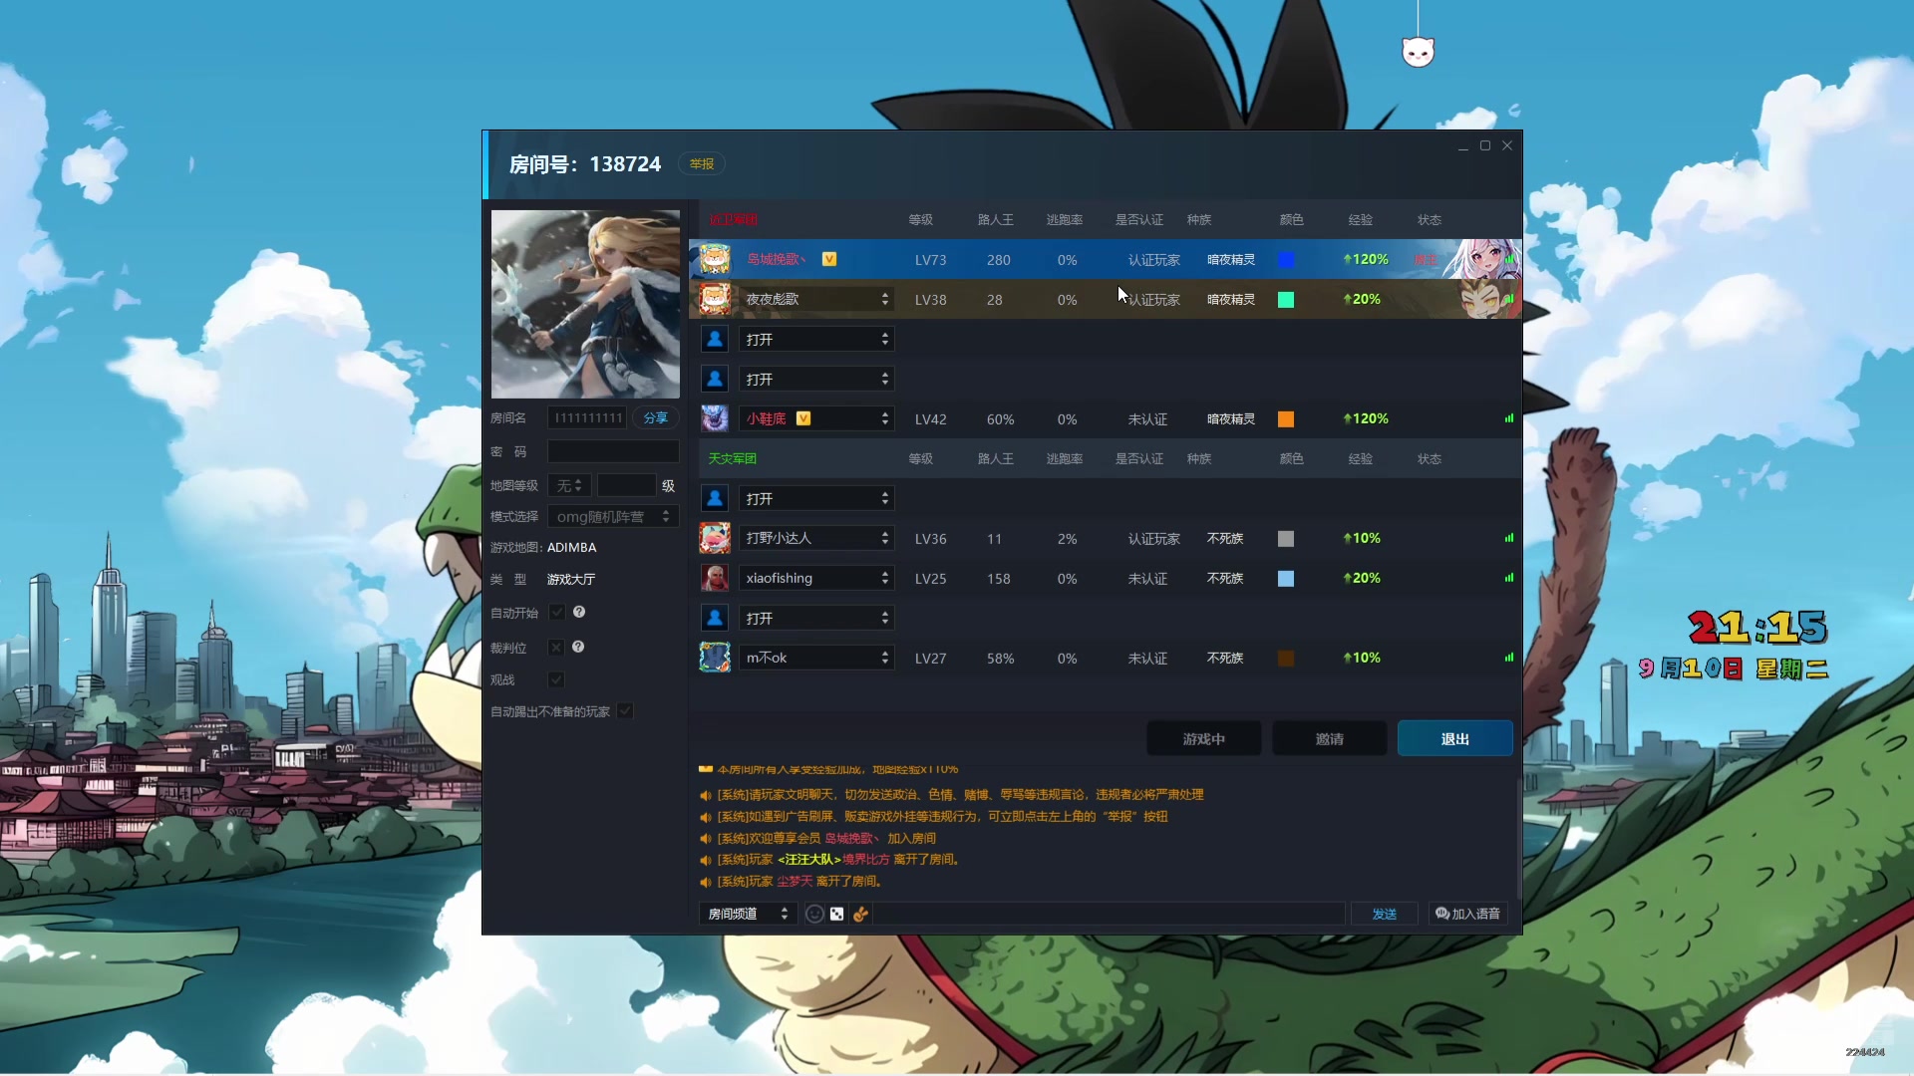1914x1076 pixels.
Task: Click the gift/reward icon in chat bar
Action: (862, 913)
